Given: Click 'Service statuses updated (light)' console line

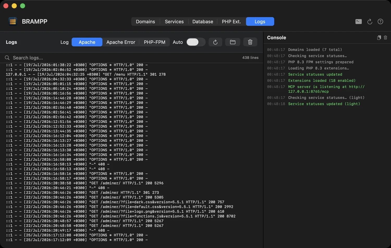Looking at the screenshot, I should click(x=324, y=104).
